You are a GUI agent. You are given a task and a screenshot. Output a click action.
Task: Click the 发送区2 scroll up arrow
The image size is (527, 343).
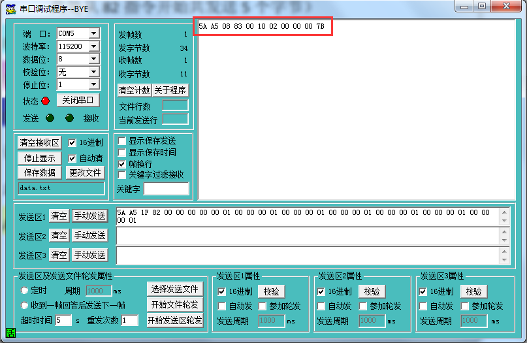coord(504,232)
